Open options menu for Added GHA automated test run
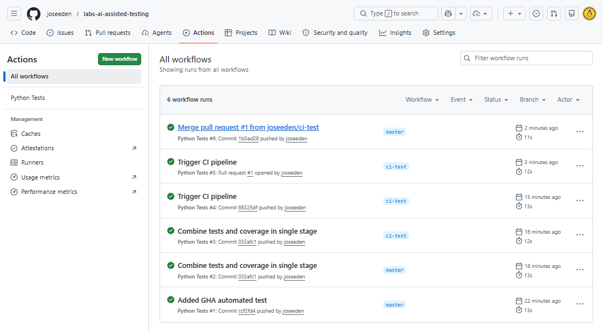 pos(580,304)
